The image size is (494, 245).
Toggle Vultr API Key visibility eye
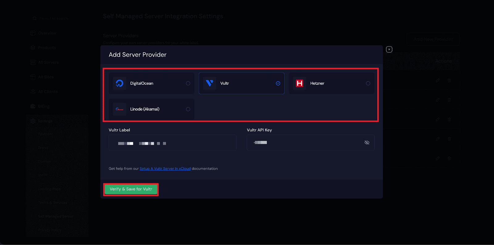coord(367,142)
